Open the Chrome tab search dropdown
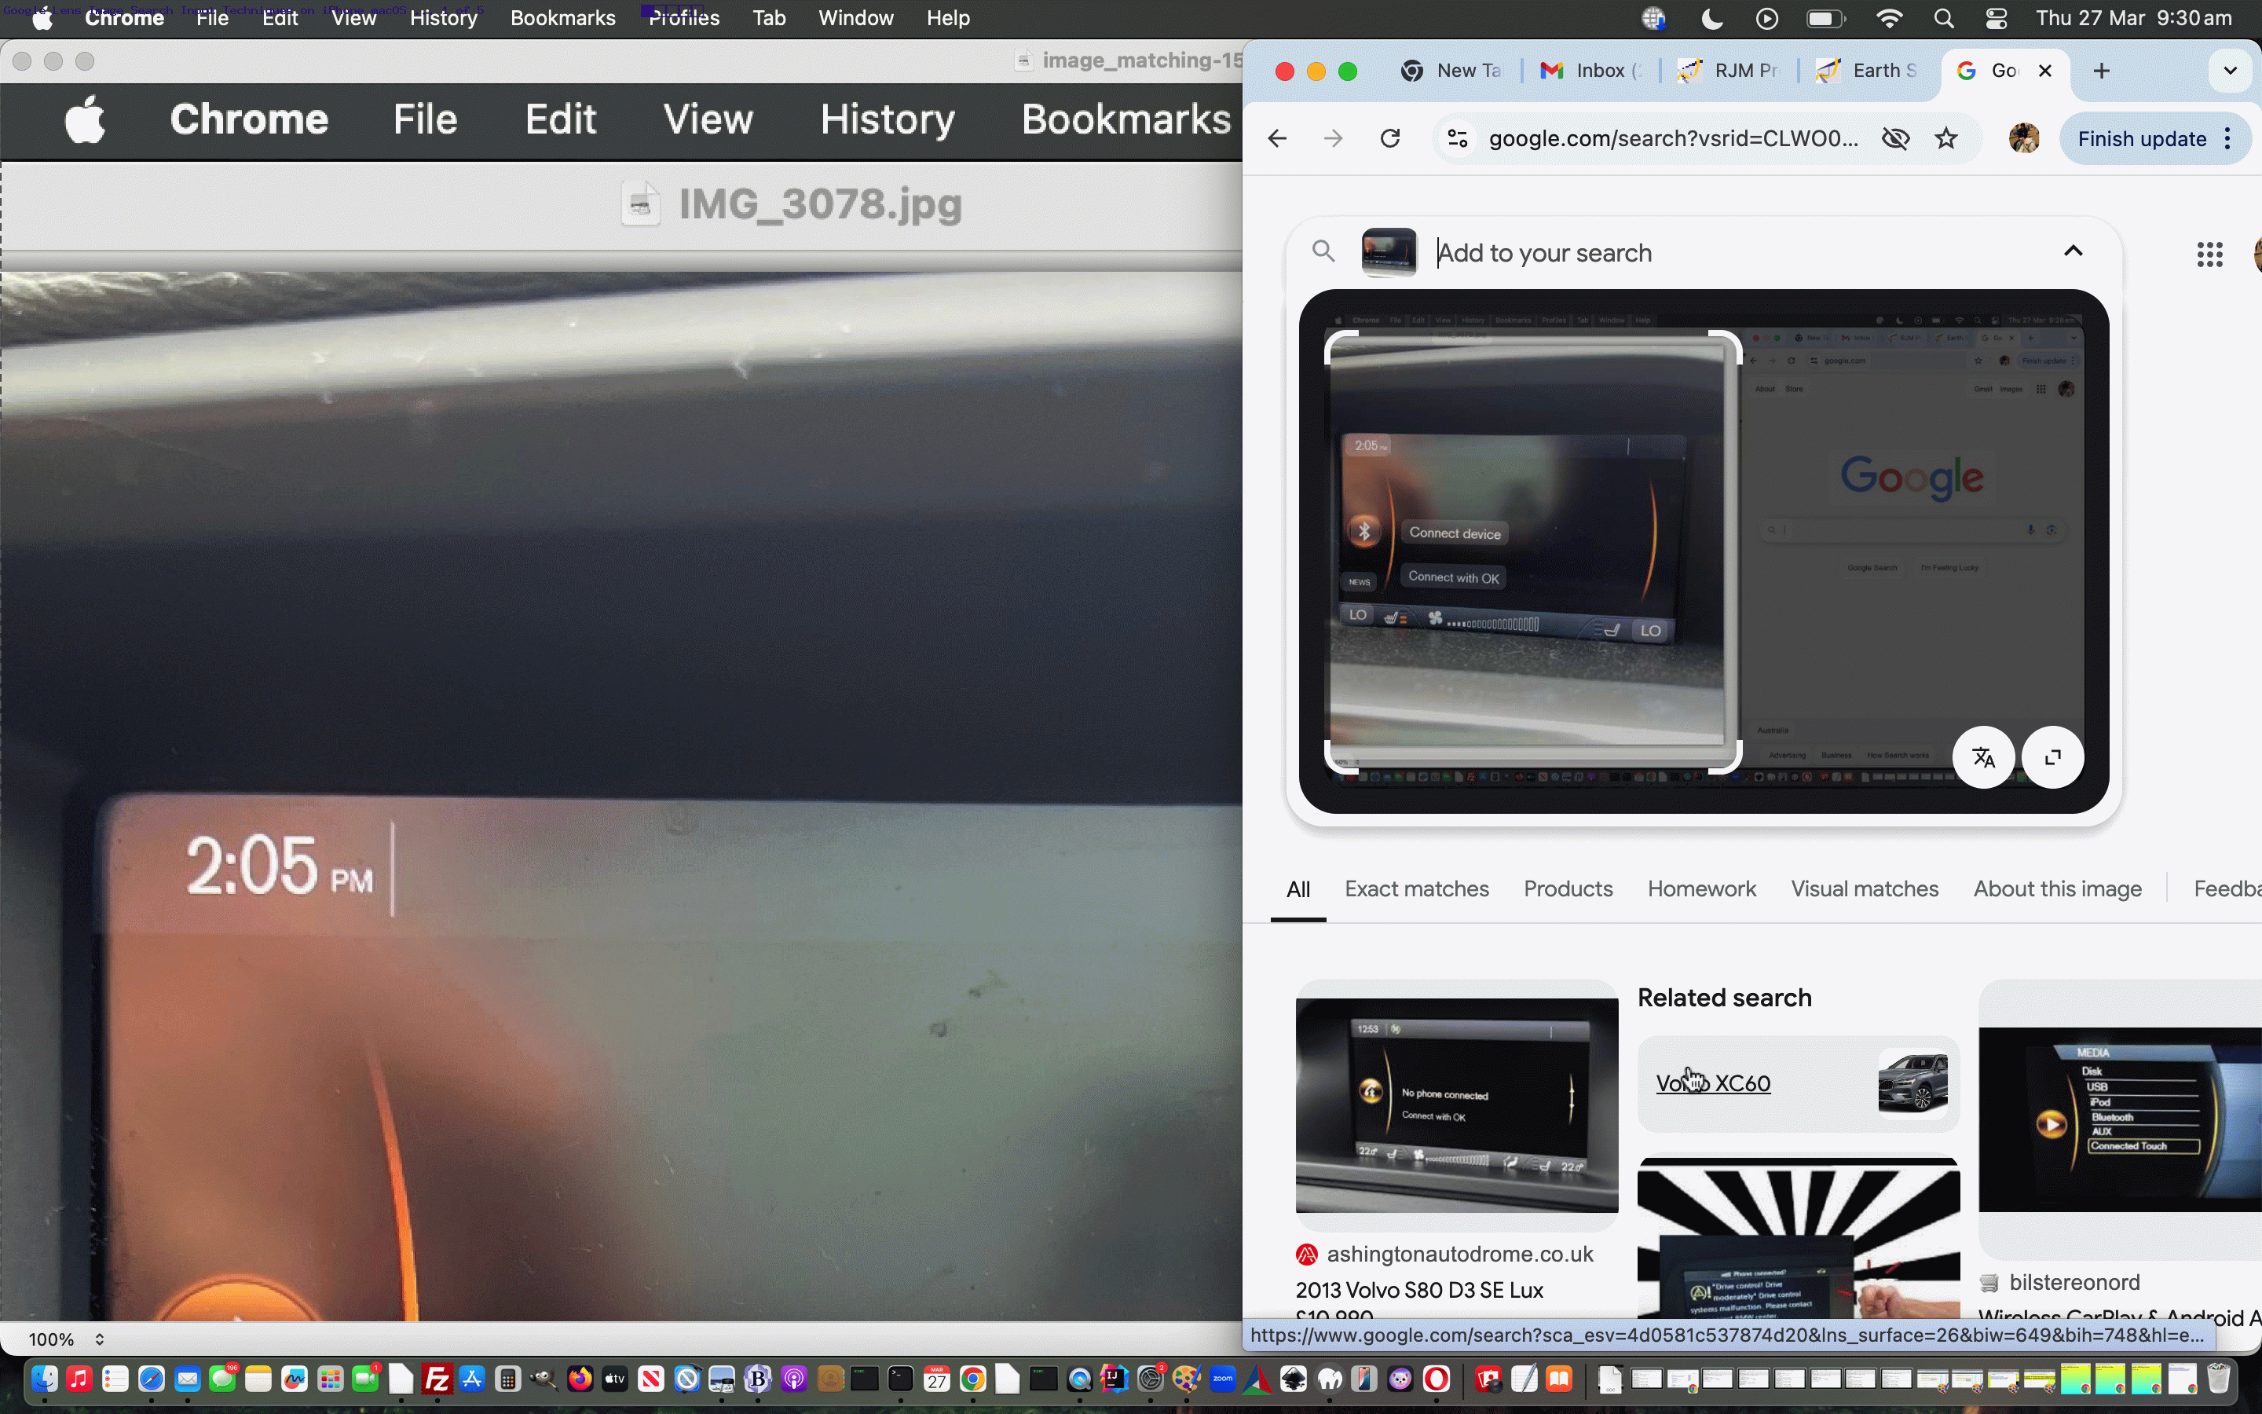 (x=2231, y=71)
